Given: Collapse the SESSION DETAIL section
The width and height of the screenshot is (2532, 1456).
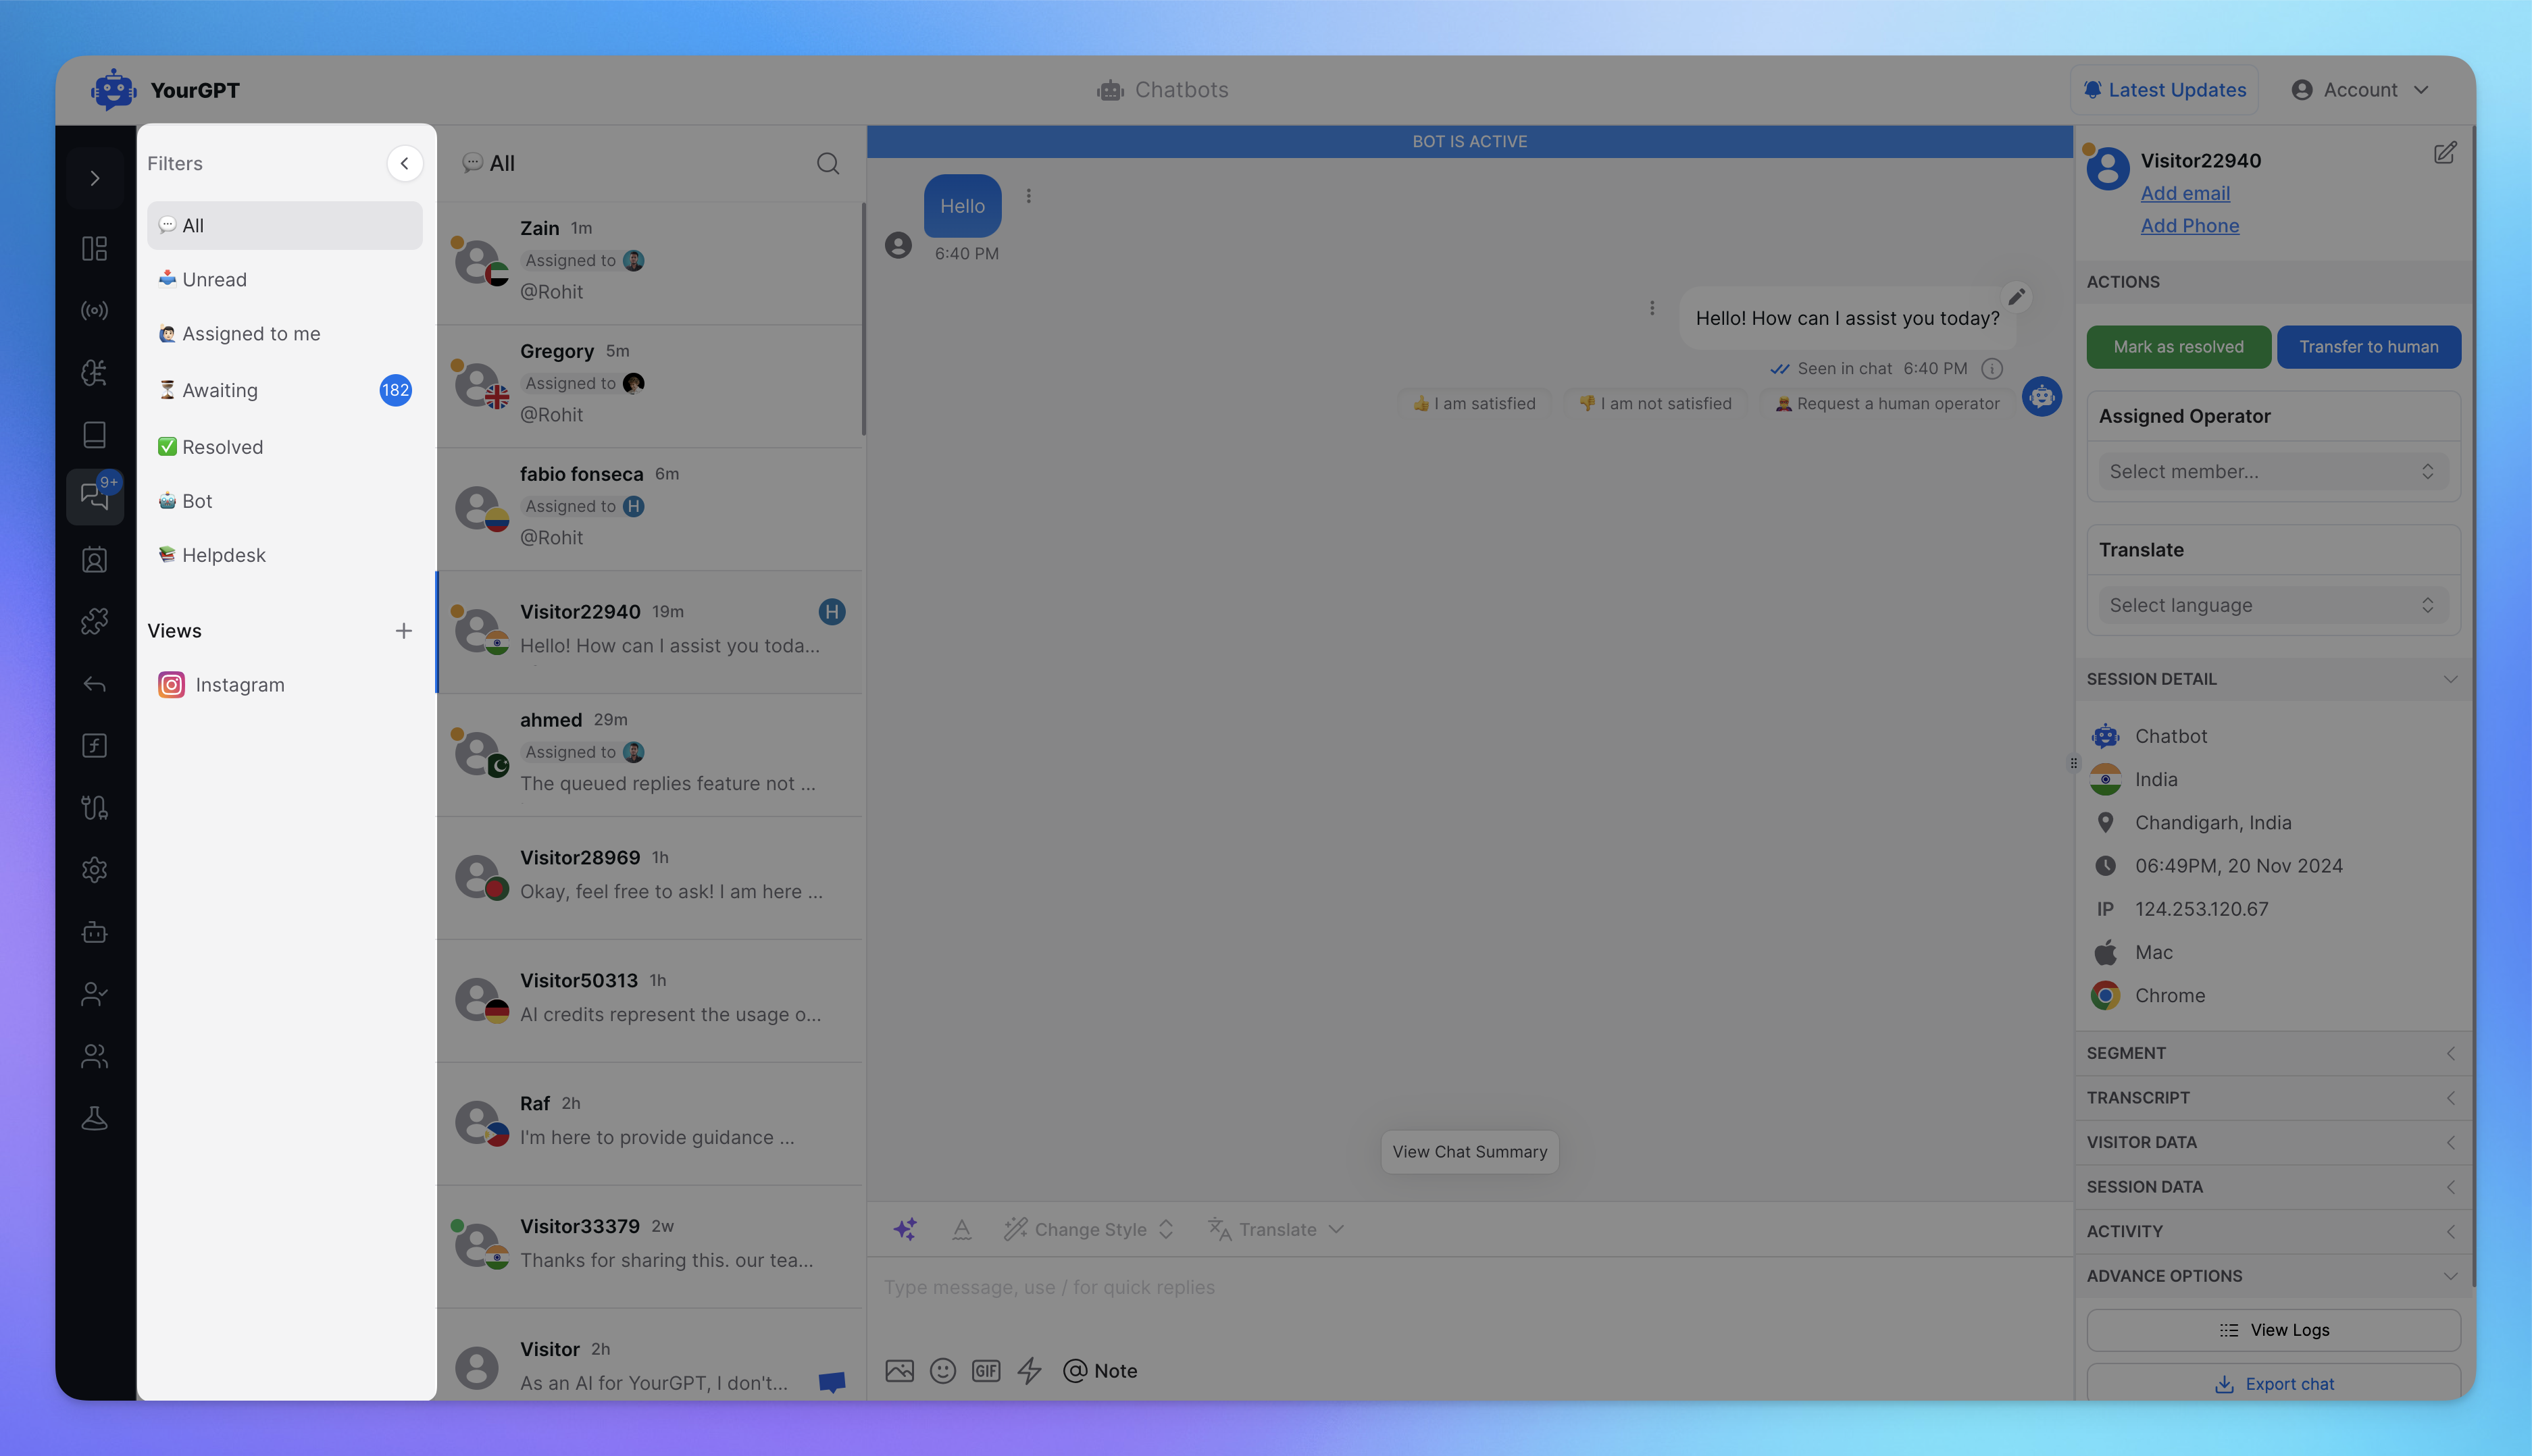Looking at the screenshot, I should pos(2273,679).
